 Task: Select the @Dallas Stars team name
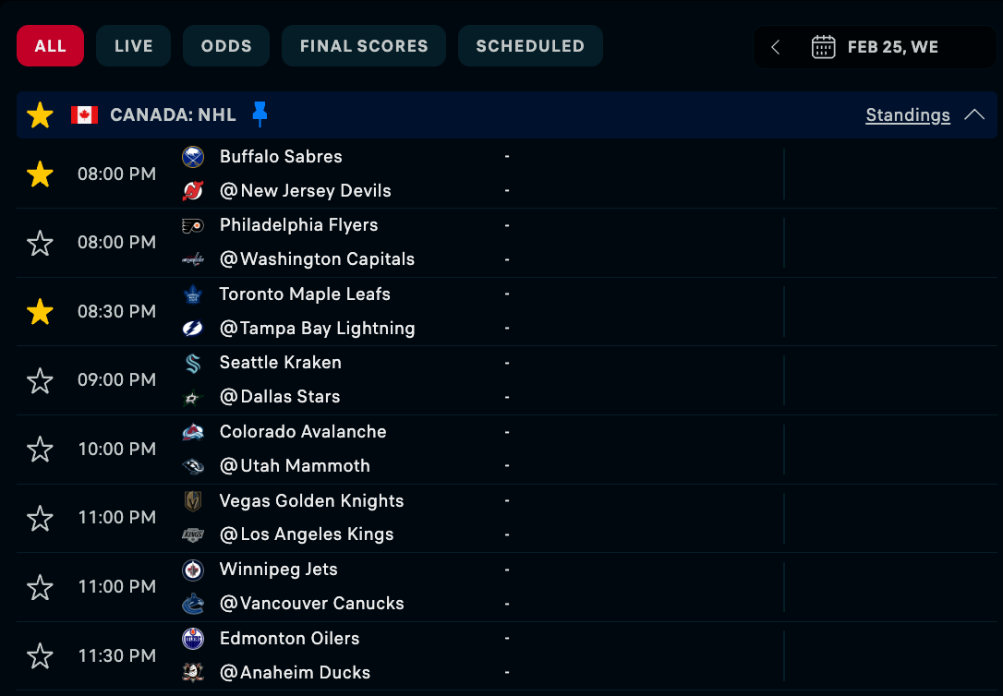(280, 396)
